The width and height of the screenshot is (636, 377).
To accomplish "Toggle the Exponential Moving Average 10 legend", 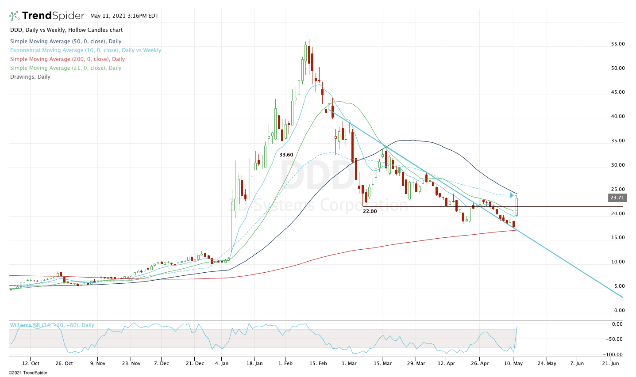I will coord(86,50).
